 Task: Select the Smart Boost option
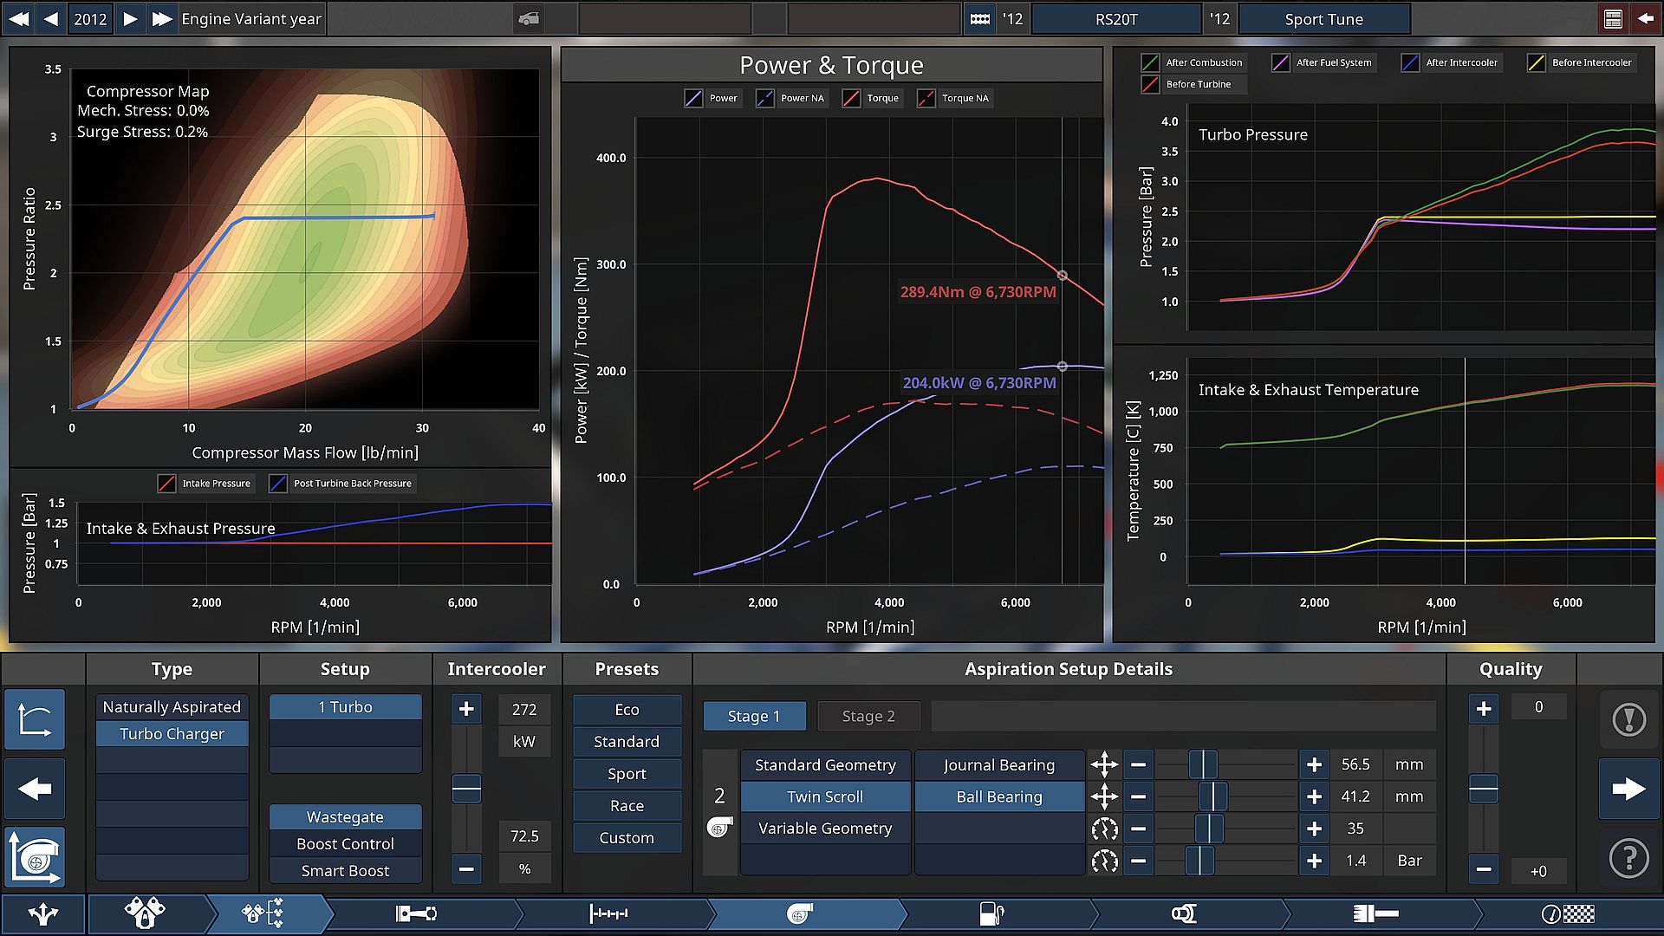pyautogui.click(x=345, y=870)
